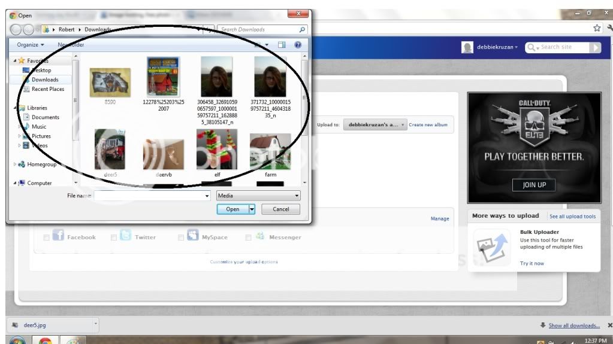Open the Organize menu
This screenshot has height=344, width=613.
[30, 45]
